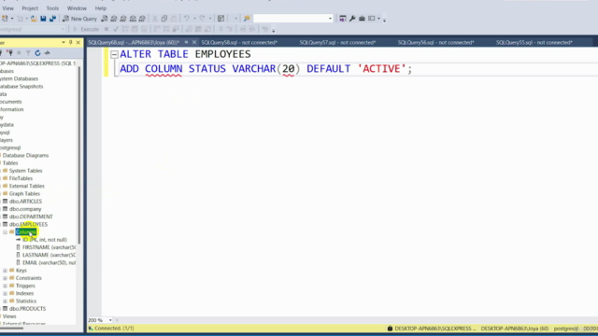598x336 pixels.
Task: Pin the Object Explorer panel
Action: click(71, 43)
